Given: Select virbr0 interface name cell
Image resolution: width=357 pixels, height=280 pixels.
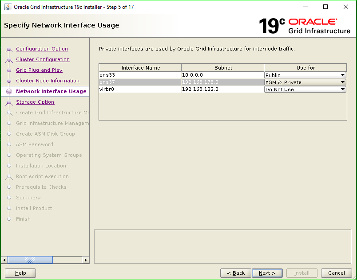Looking at the screenshot, I should [x=140, y=89].
